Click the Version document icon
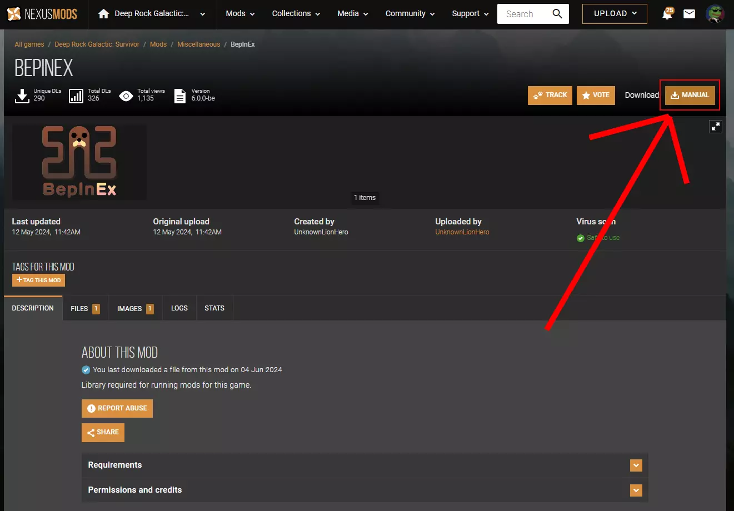The image size is (734, 511). click(x=180, y=96)
